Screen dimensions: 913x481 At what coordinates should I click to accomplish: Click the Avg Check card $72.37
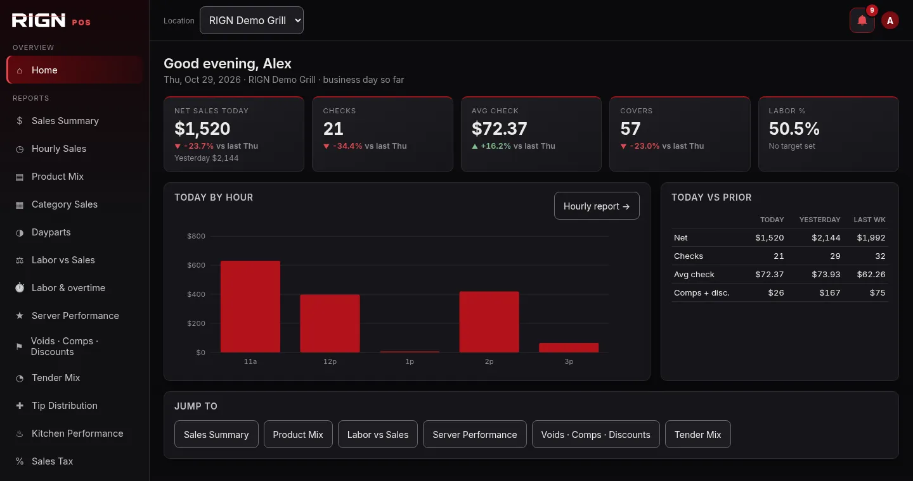point(531,134)
